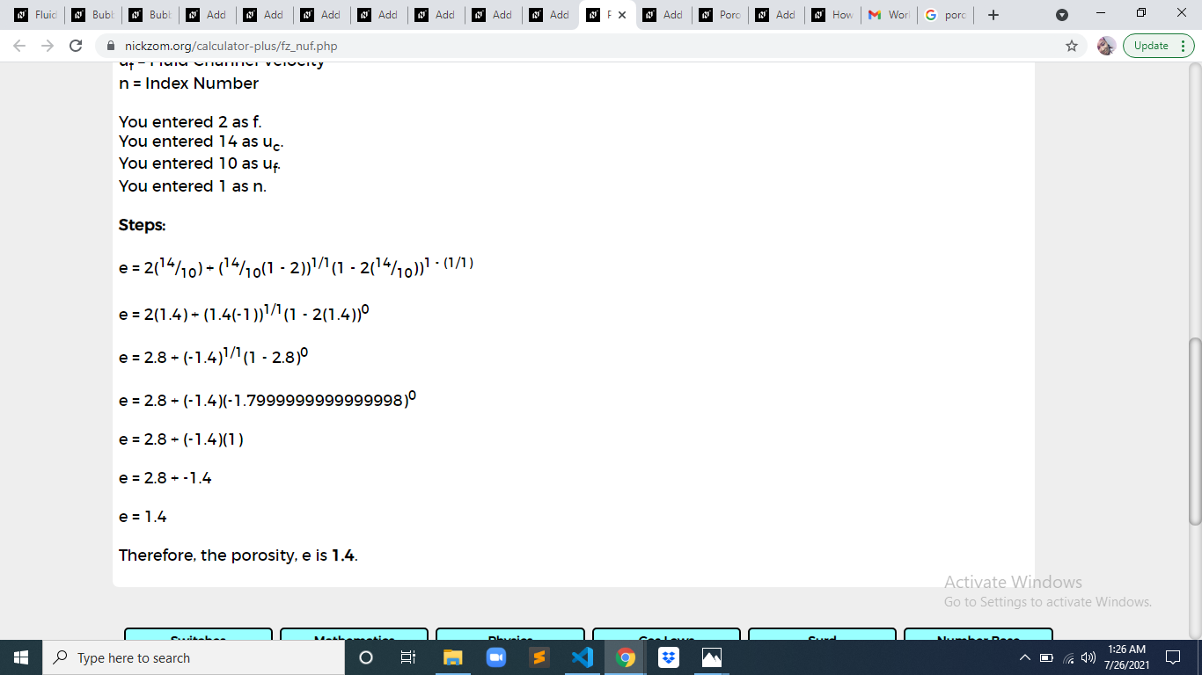Close the current active tab
This screenshot has width=1202, height=675.
point(622,15)
